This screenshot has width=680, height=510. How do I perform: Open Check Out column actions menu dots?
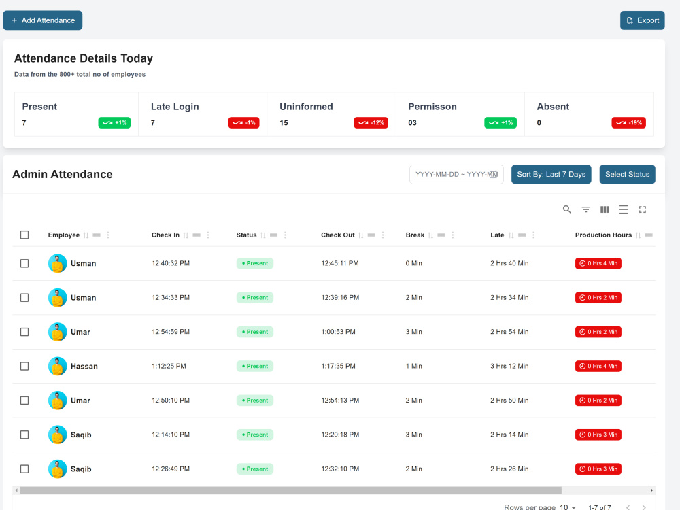coord(383,235)
